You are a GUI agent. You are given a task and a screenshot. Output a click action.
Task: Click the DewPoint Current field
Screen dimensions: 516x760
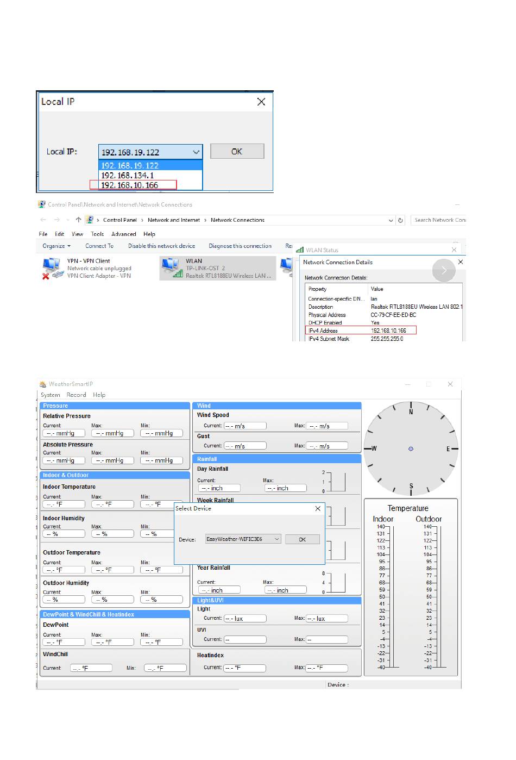click(x=64, y=642)
